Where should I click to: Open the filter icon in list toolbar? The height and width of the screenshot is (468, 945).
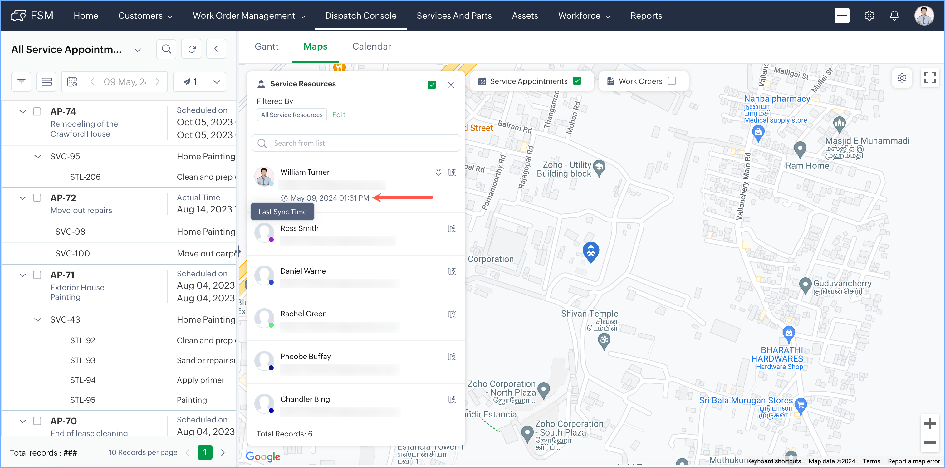(21, 81)
